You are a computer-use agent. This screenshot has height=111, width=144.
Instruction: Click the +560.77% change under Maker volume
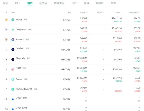coord(118,22)
